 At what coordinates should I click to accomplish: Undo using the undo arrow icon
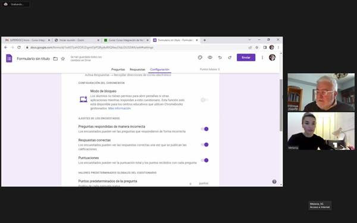pos(220,58)
